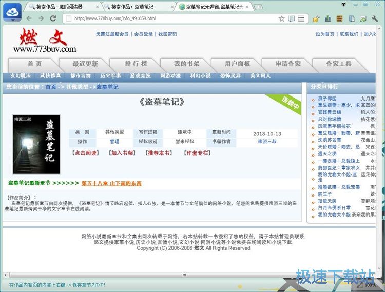The image size is (385, 292).
Task: Open 官路青云梯 in the daily ranking
Action: [x=330, y=112]
